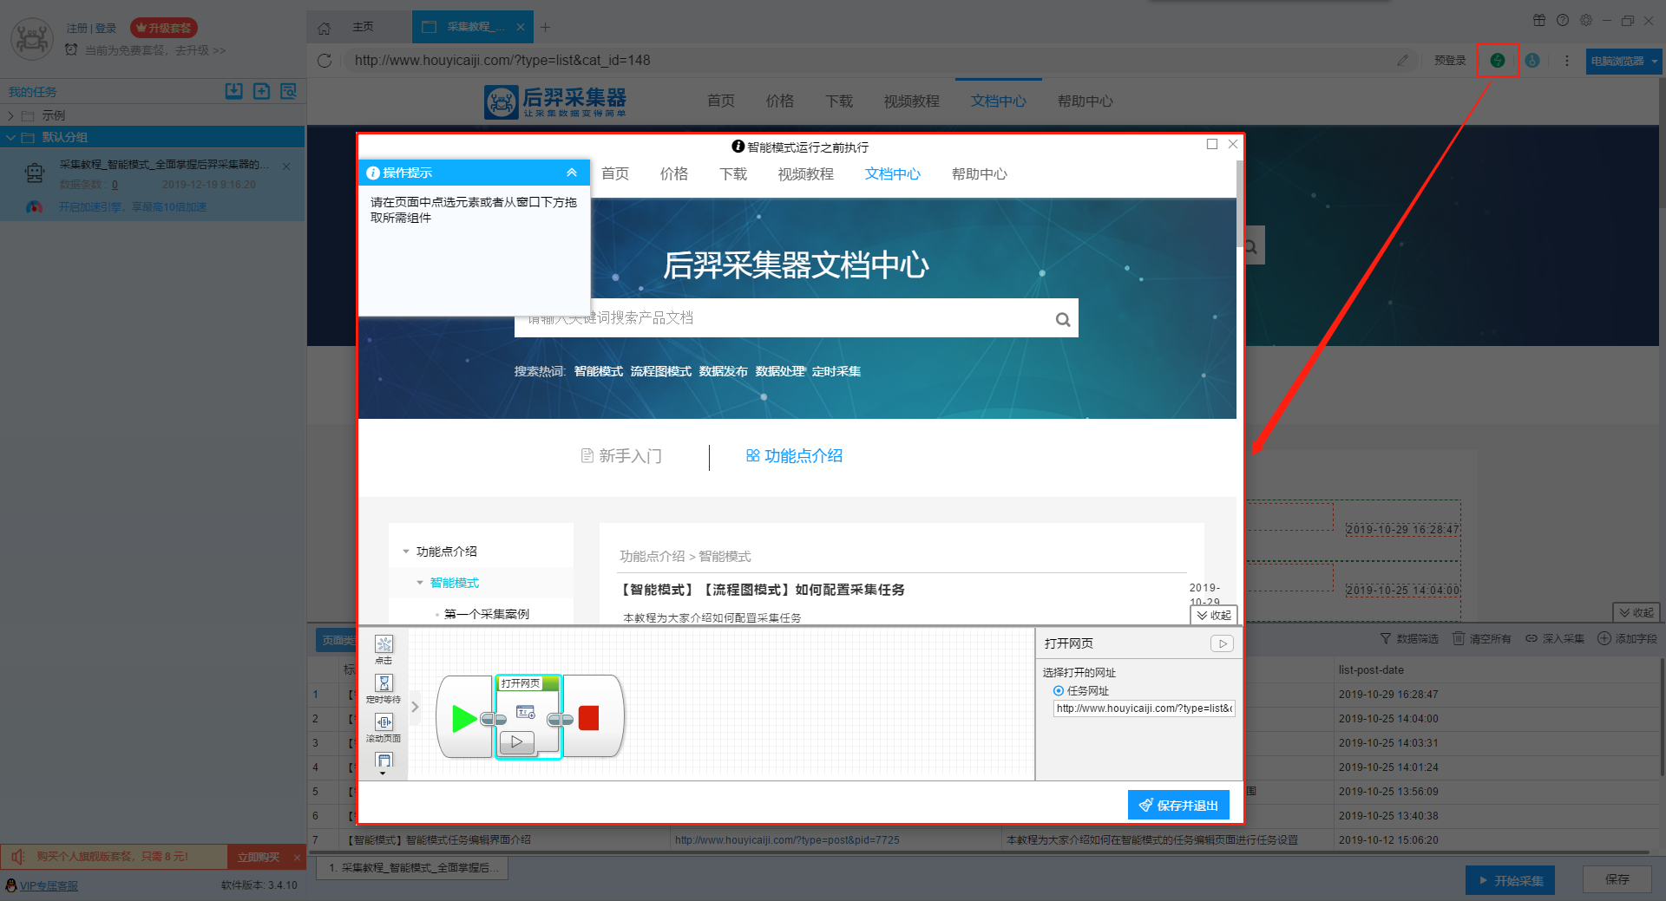
Task: Open VIP专属客服 link
Action: point(49,885)
